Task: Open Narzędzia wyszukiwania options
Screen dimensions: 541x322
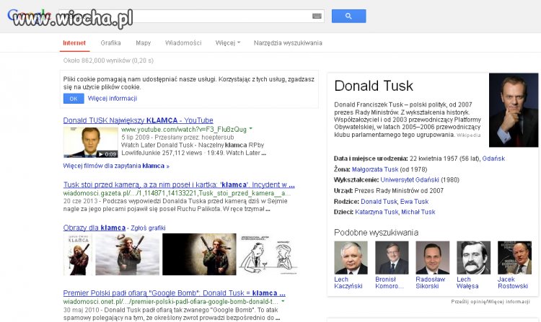Action: [x=288, y=43]
